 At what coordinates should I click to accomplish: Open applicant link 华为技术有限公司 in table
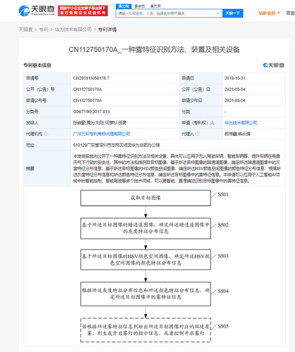point(241,123)
